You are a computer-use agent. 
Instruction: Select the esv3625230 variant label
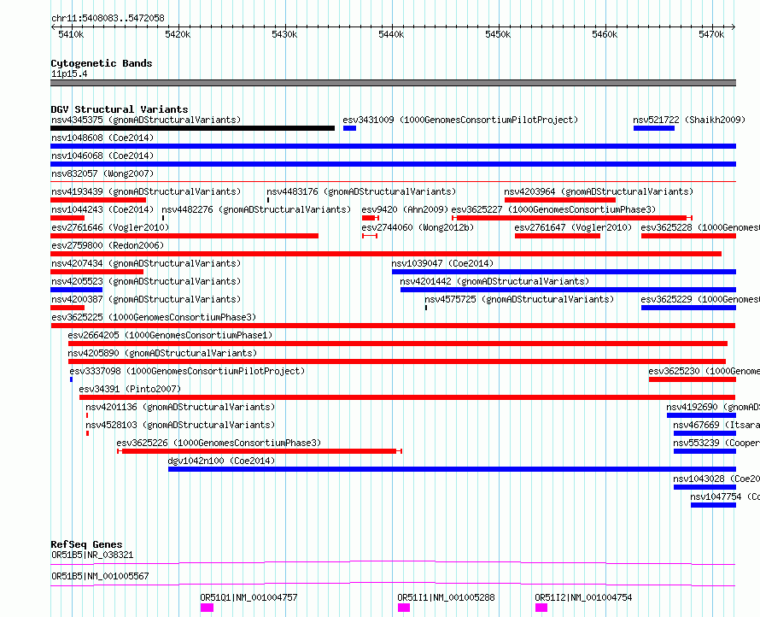[x=704, y=371]
